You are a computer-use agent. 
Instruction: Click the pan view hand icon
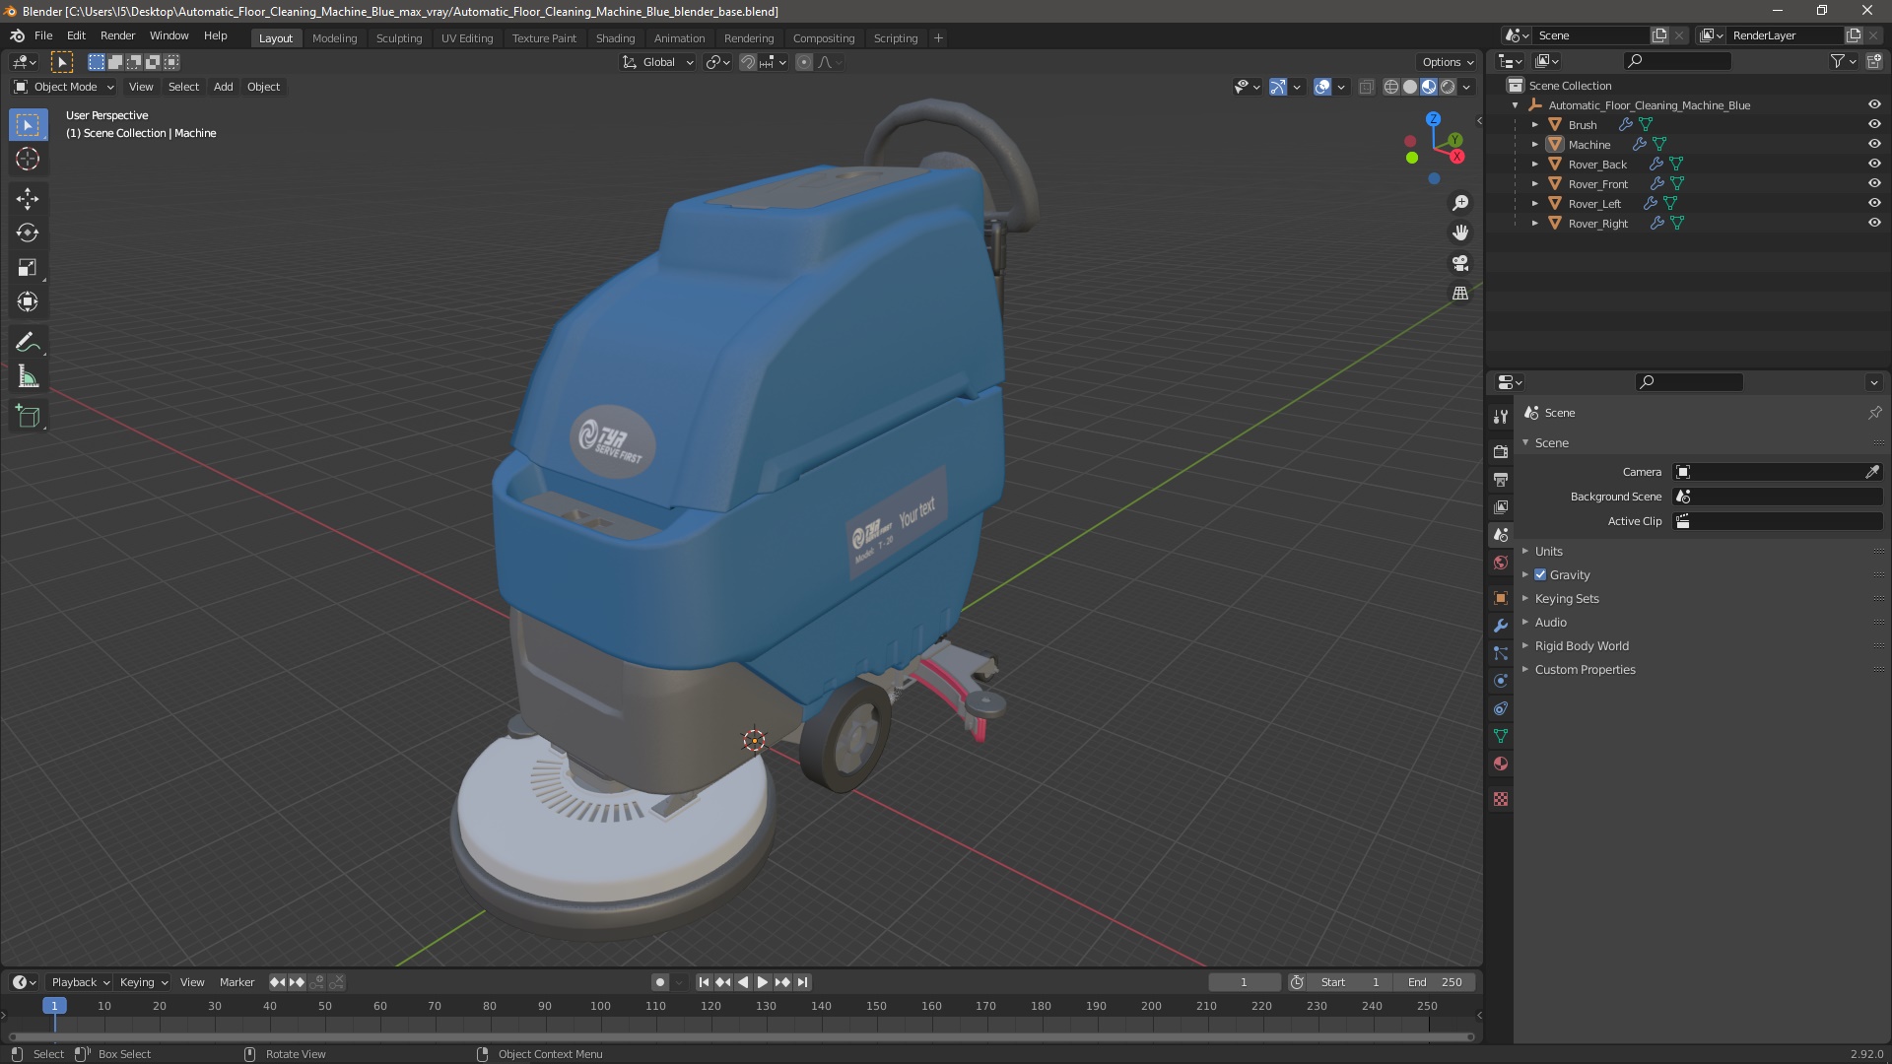[x=1460, y=233]
